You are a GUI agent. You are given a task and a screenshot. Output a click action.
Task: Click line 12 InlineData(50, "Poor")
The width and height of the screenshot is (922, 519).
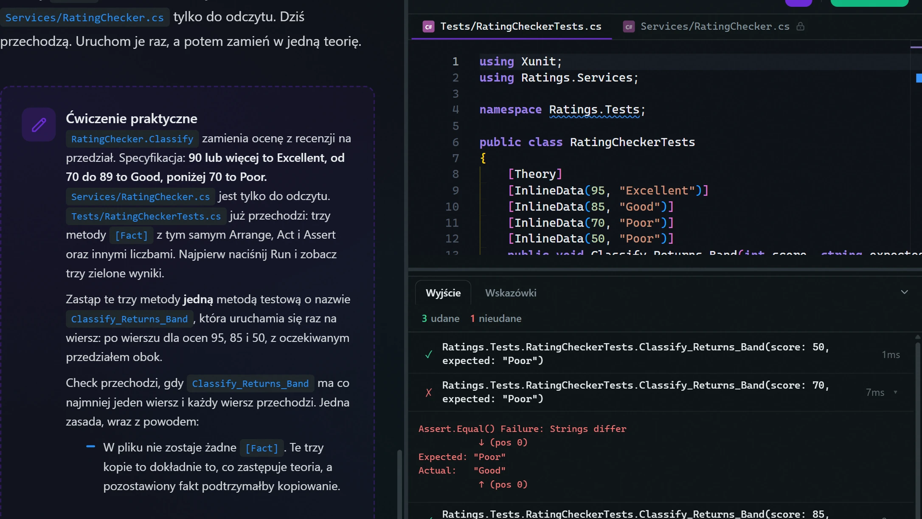590,238
